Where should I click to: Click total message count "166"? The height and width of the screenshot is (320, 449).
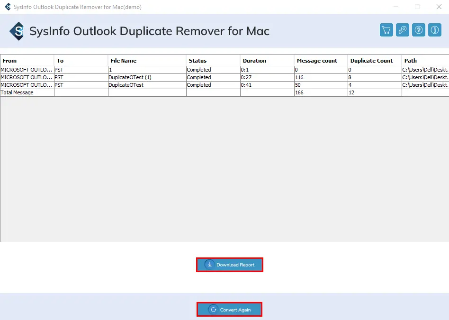pos(321,92)
